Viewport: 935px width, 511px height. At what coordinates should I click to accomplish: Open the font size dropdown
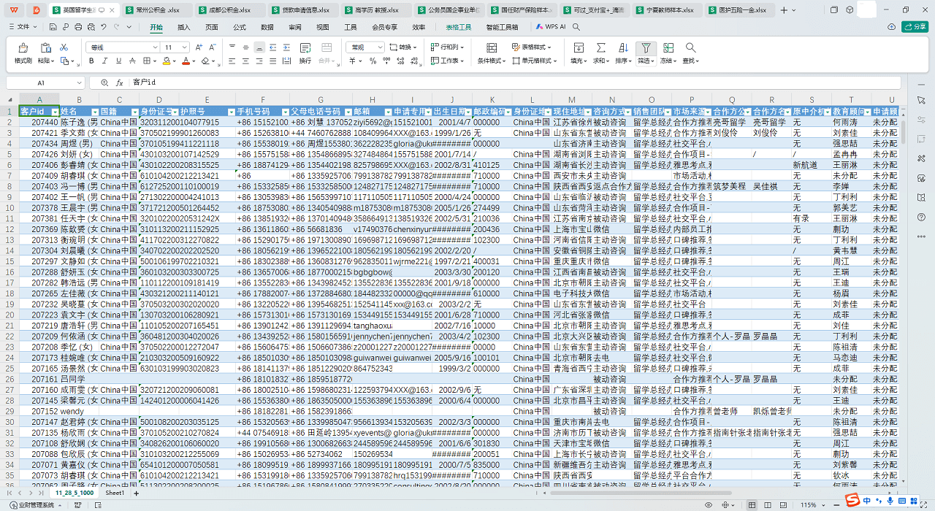(187, 47)
